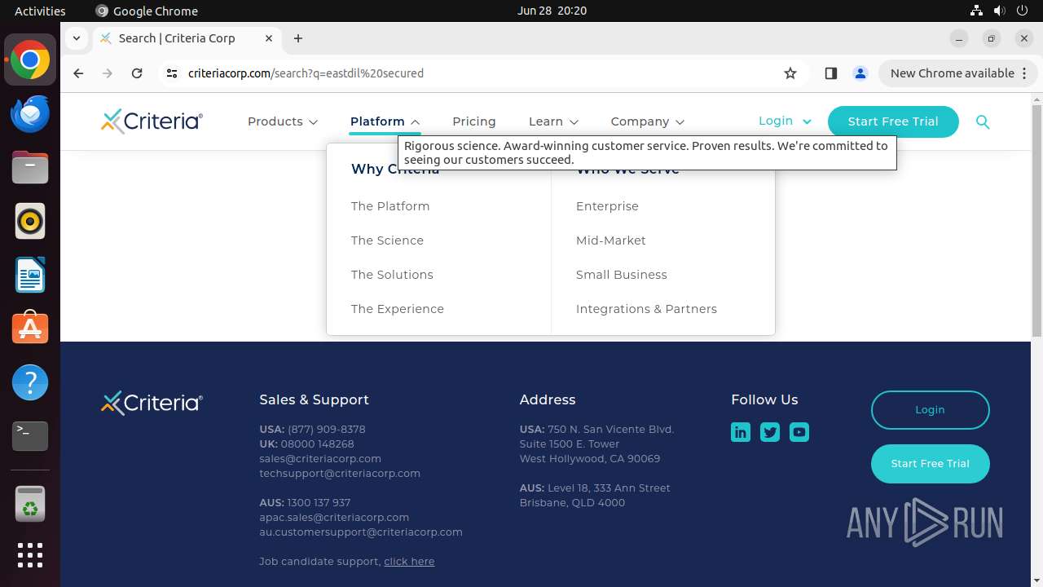Launch Rhythmbox from the dock
This screenshot has height=587, width=1043.
click(30, 222)
